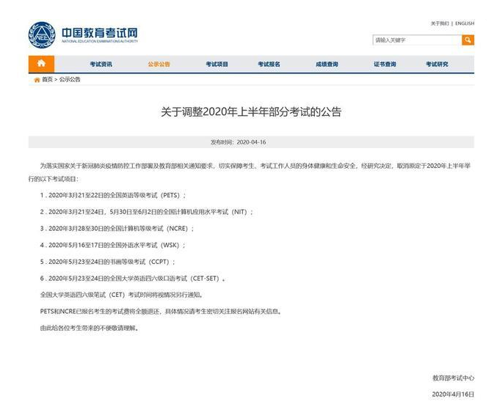The width and height of the screenshot is (497, 404).
Task: Click list item 6 about CET-SET exam
Action: coord(133,279)
